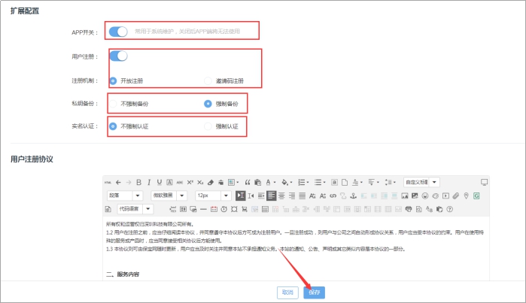Toggle fullscreen editor mode icon
The height and width of the screenshot is (303, 526).
[x=484, y=182]
